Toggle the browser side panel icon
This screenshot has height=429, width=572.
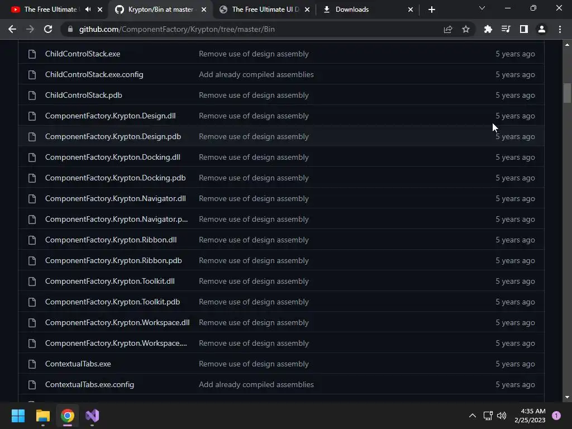point(524,29)
